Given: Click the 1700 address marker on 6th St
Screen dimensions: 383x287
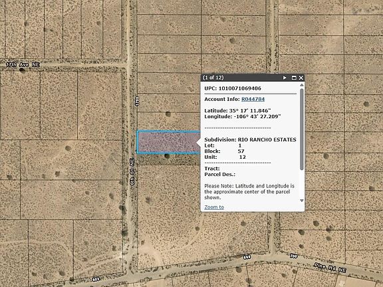Looking at the screenshot, I should click(x=137, y=101).
